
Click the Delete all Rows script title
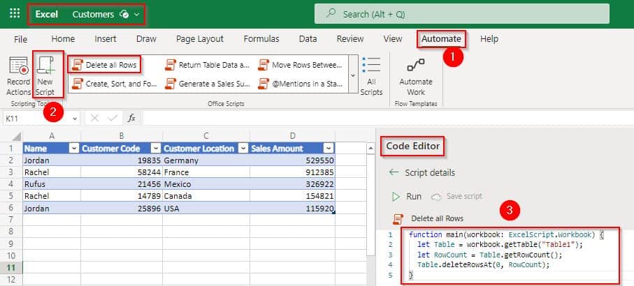coord(437,218)
